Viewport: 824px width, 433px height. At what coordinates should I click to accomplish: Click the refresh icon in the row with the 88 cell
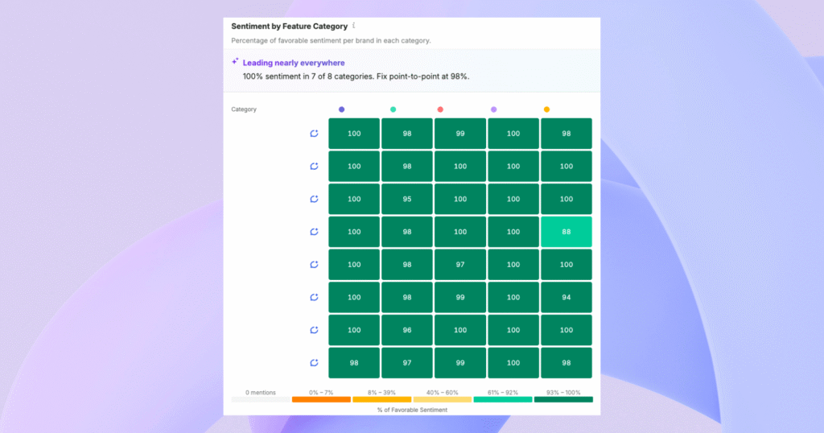[x=315, y=232]
